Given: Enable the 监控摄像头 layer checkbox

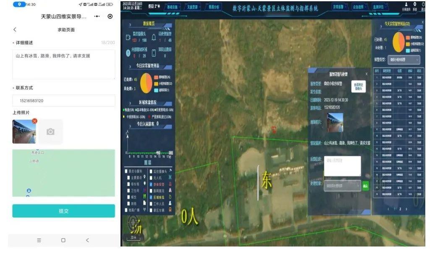Looking at the screenshot, I should point(151,171).
